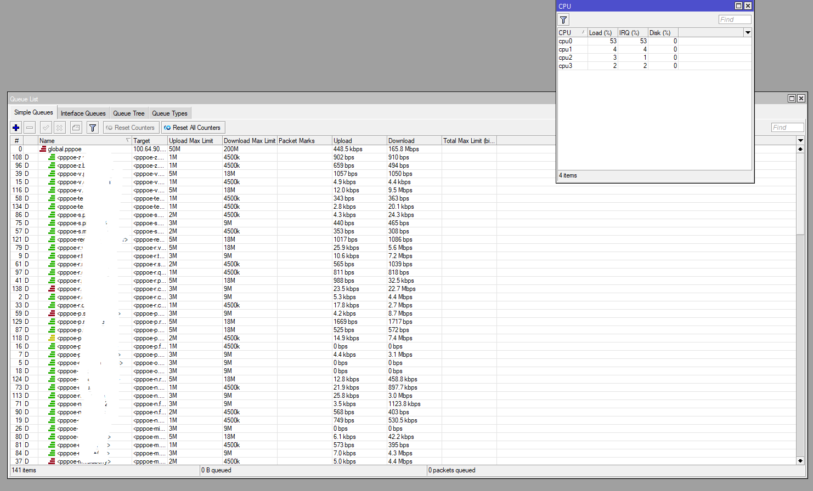Sort by the Upload column header
This screenshot has height=491, width=813.
click(x=359, y=141)
